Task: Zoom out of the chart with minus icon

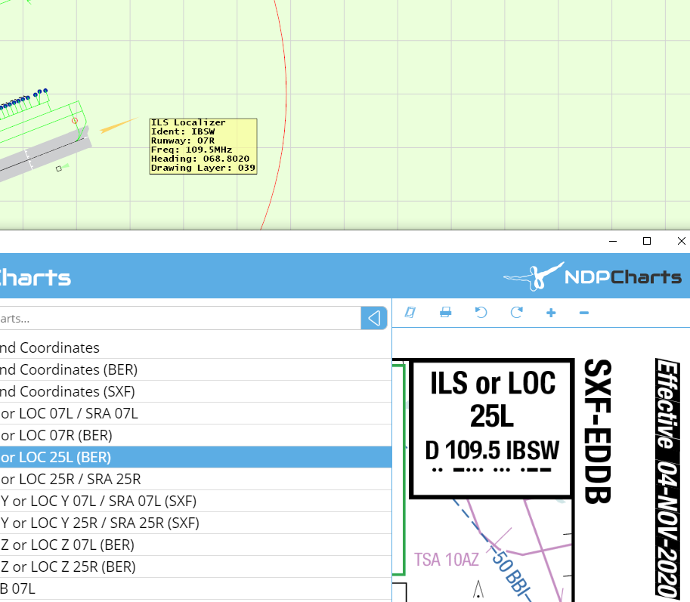Action: pyautogui.click(x=583, y=313)
